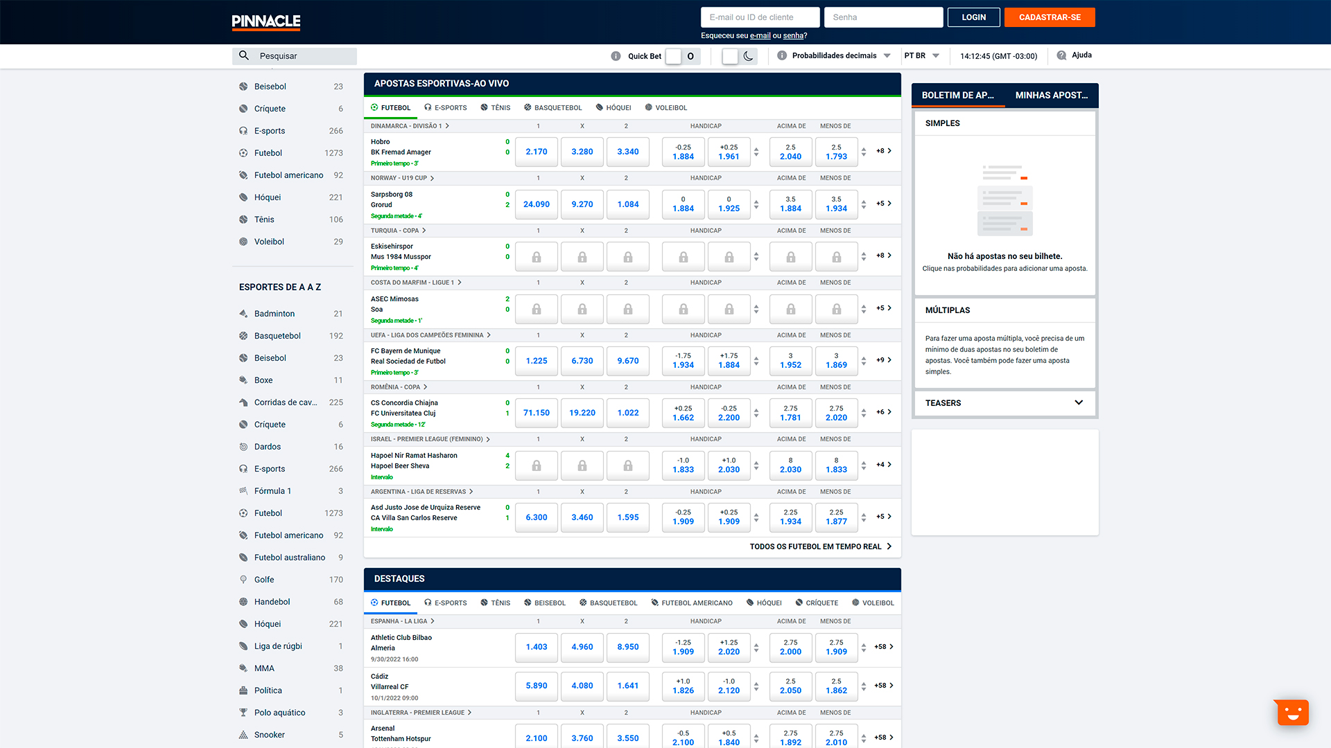Screen dimensions: 1331x748
Task: Switch to E-Sports tab in live betting
Action: coord(446,107)
